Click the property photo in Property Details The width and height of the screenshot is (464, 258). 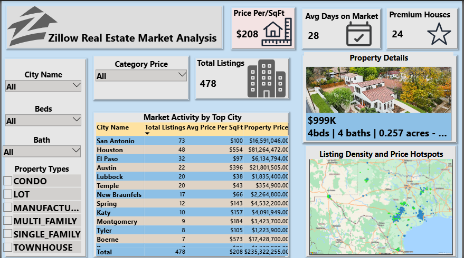[x=379, y=90]
